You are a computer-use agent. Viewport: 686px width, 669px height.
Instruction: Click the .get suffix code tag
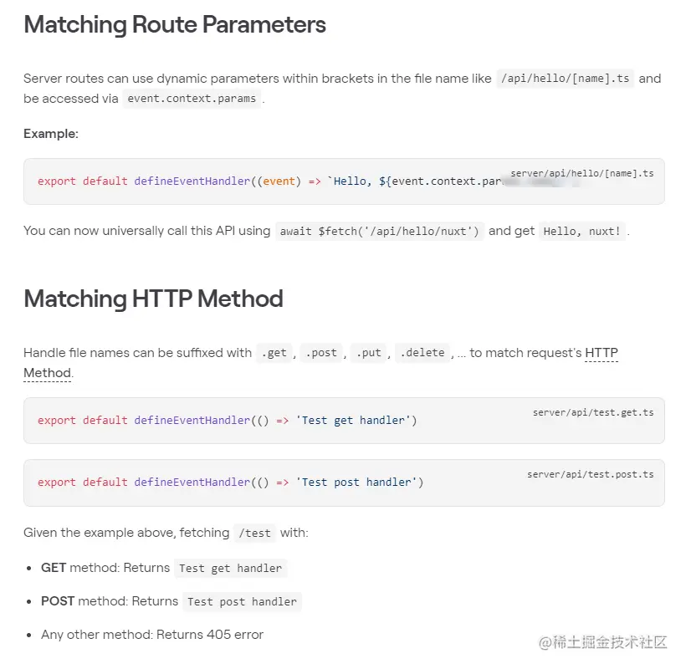pyautogui.click(x=274, y=353)
